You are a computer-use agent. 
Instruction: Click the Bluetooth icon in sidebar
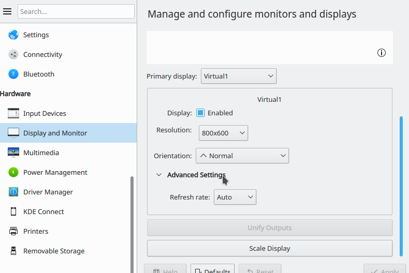tap(13, 74)
